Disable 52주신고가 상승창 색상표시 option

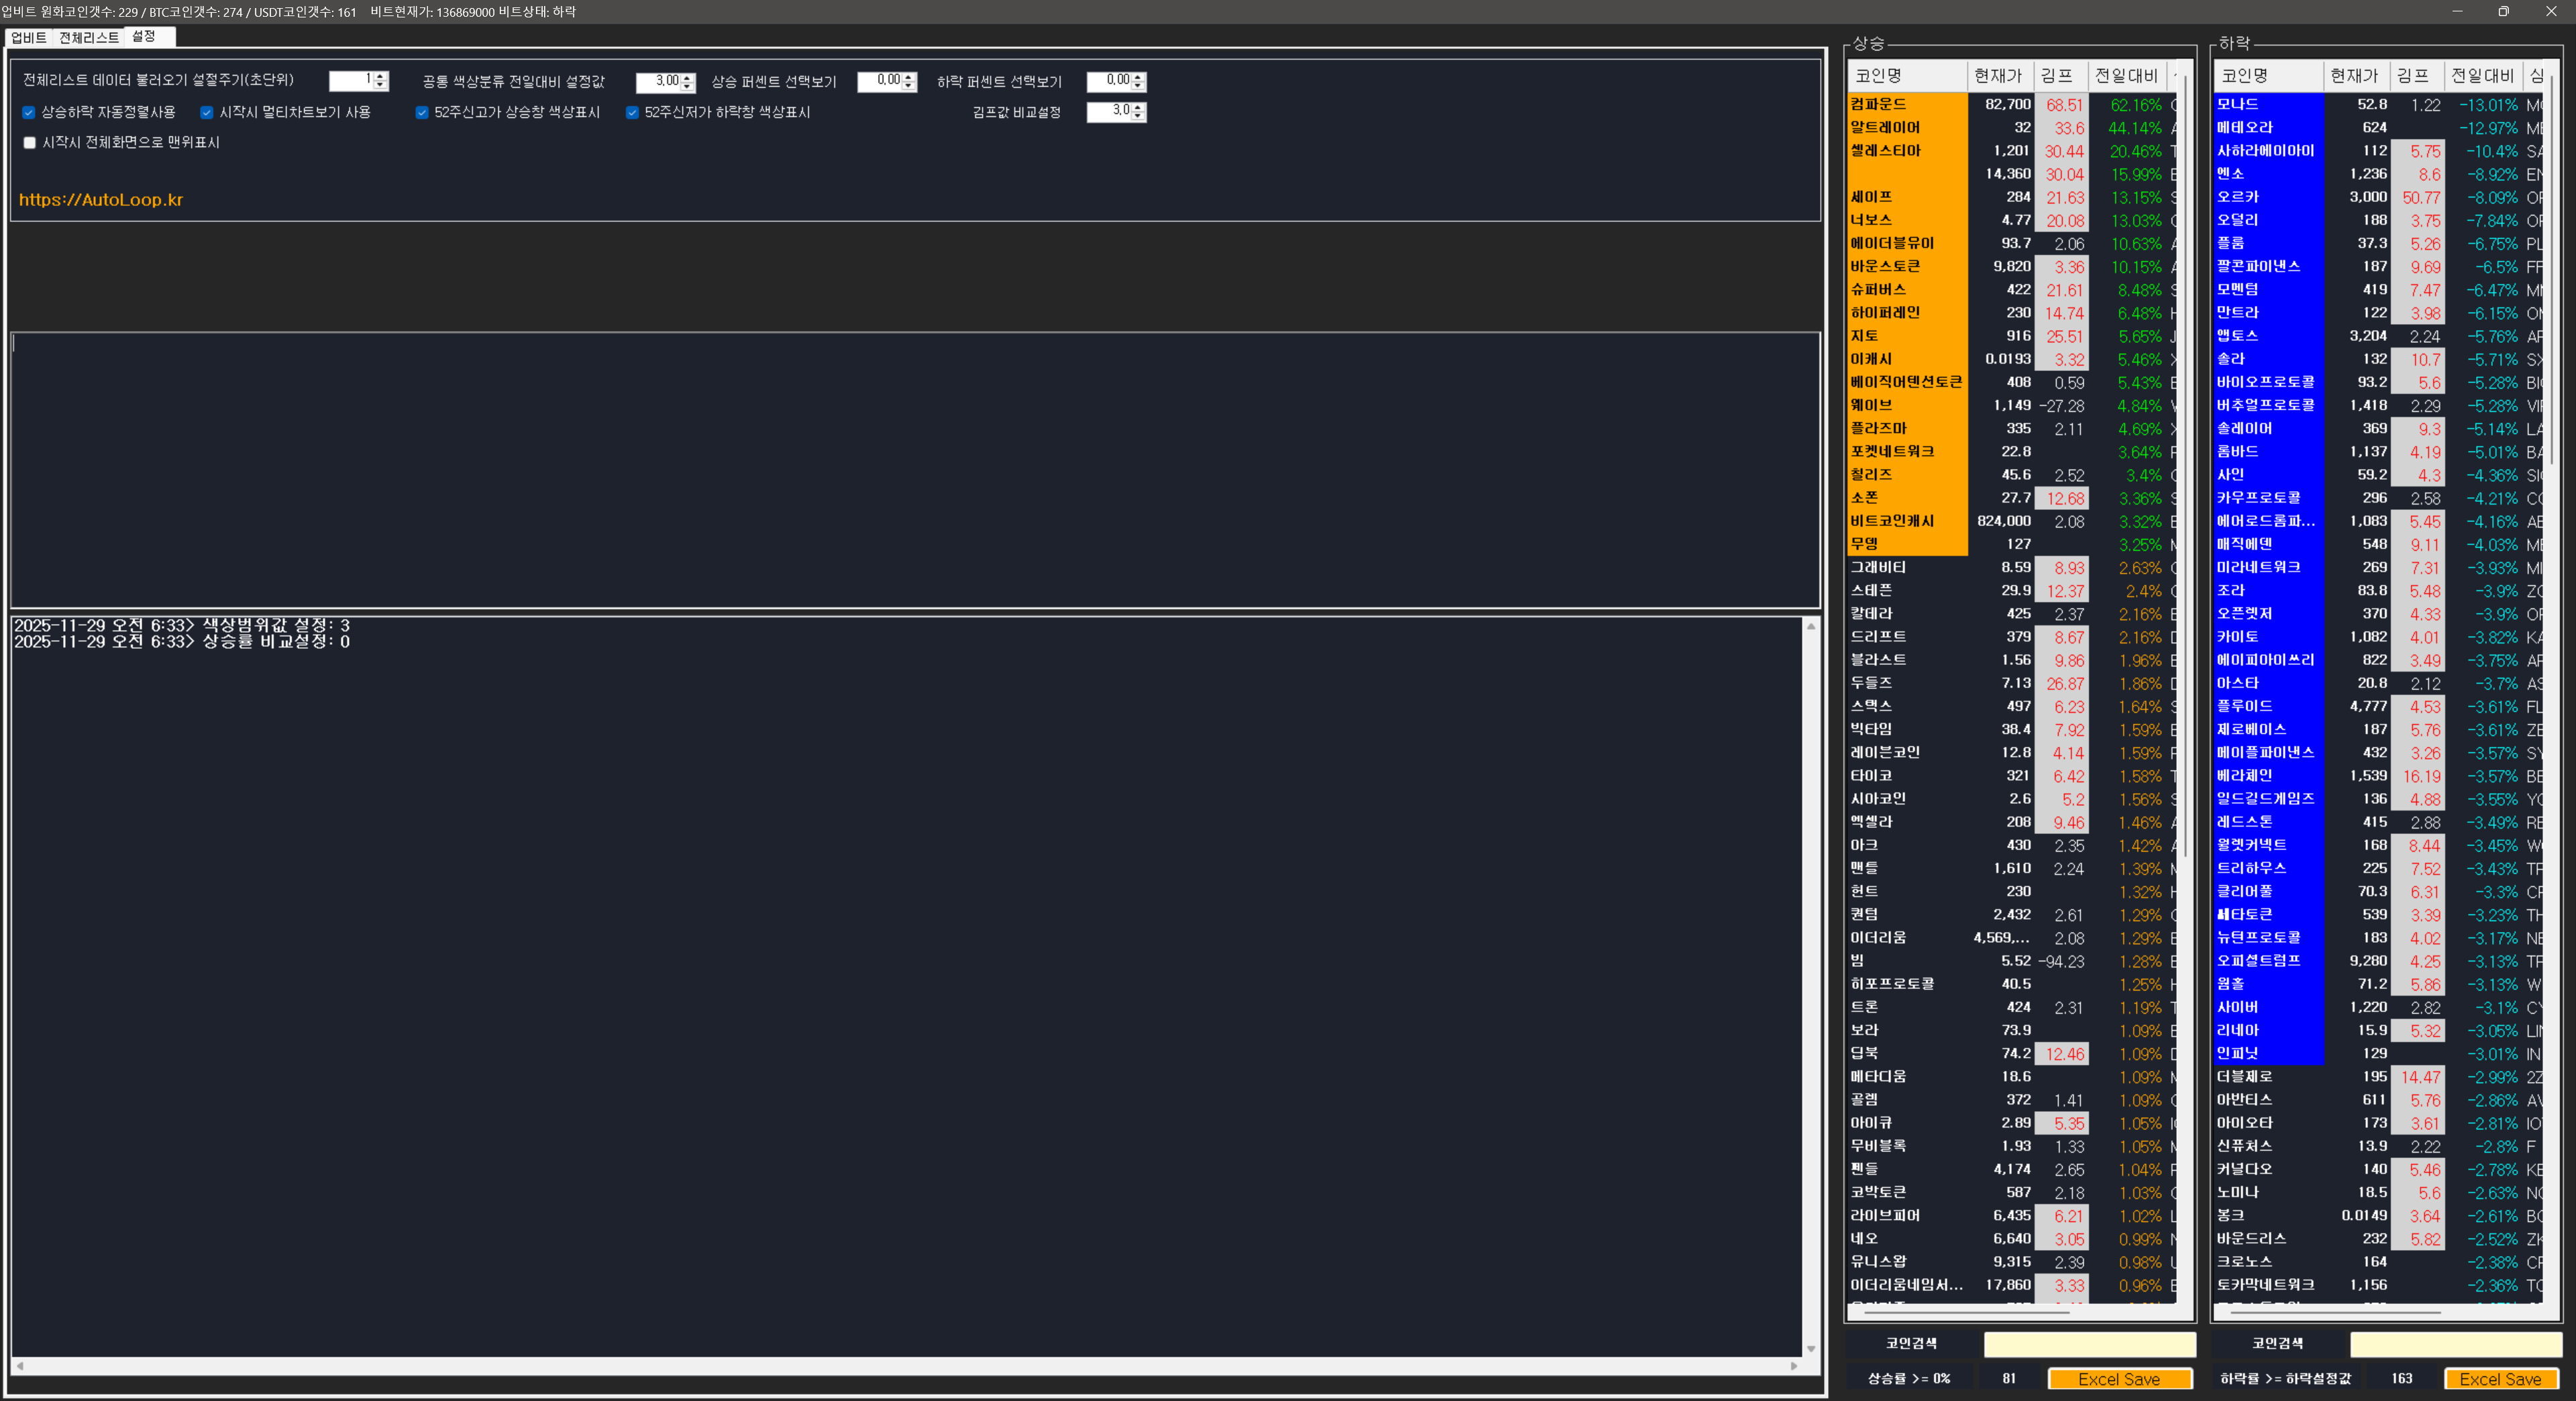pos(422,112)
